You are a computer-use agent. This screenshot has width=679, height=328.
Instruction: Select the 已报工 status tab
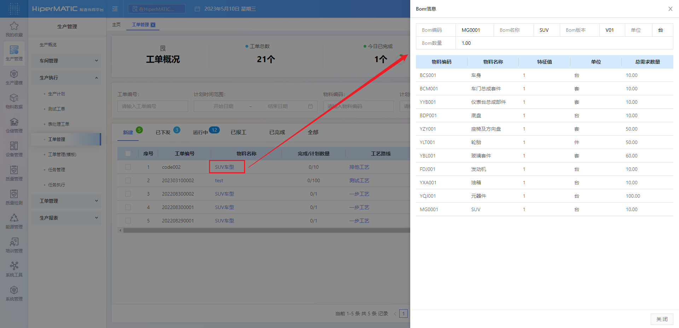tap(238, 132)
